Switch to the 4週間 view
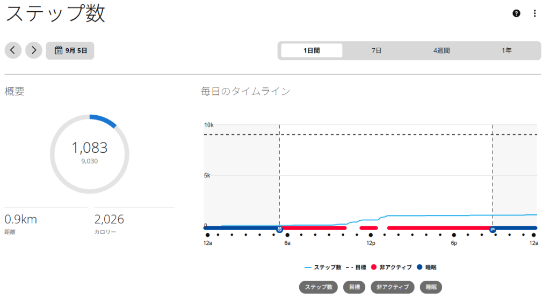Image resolution: width=550 pixels, height=306 pixels. point(442,50)
